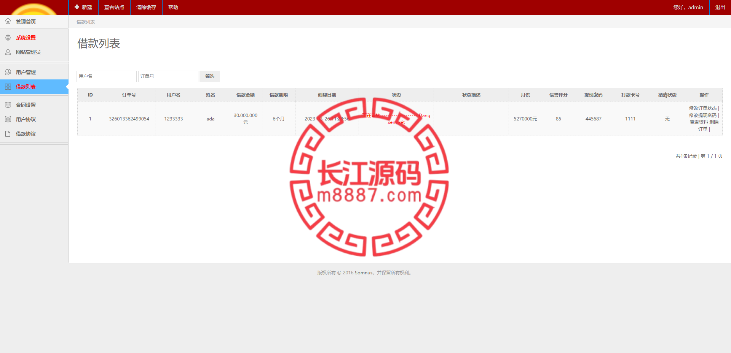Click the person icon beside 网站管理员
Image resolution: width=731 pixels, height=353 pixels.
pos(8,52)
